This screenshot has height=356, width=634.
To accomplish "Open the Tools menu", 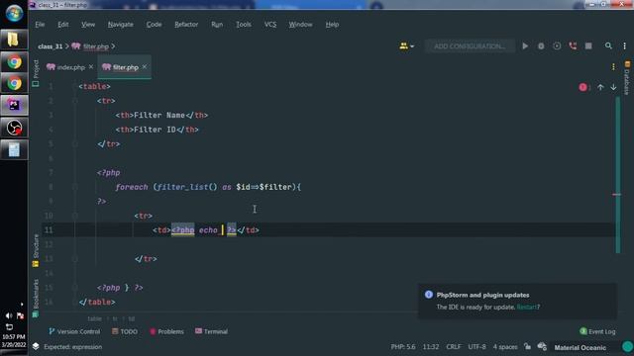I will [x=243, y=24].
